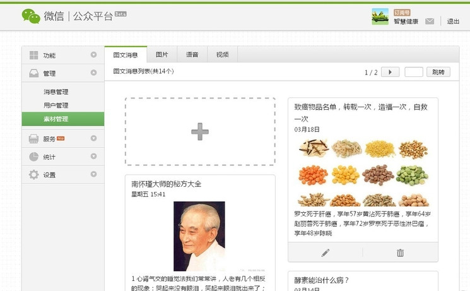Click the 管理 inbox tray icon
Image resolution: width=470 pixels, height=291 pixels.
pyautogui.click(x=33, y=73)
